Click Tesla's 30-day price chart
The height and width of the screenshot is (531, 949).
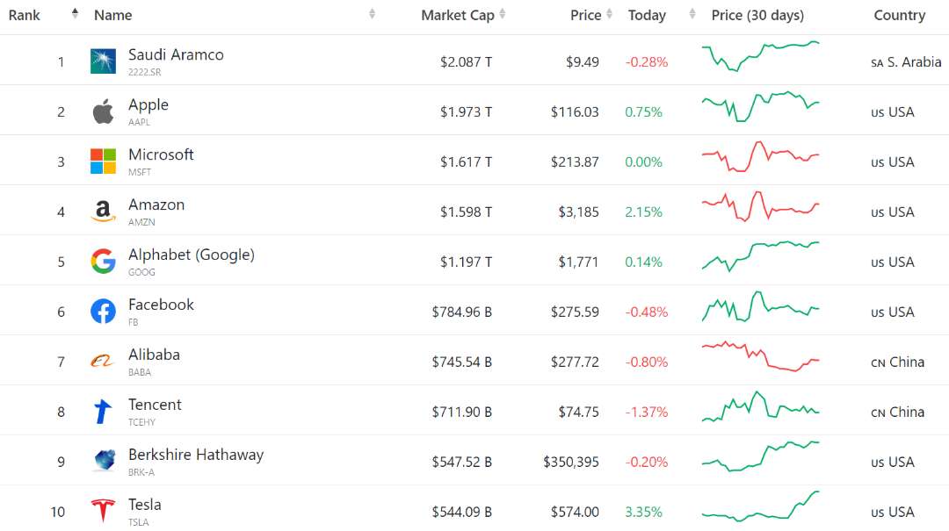click(760, 506)
